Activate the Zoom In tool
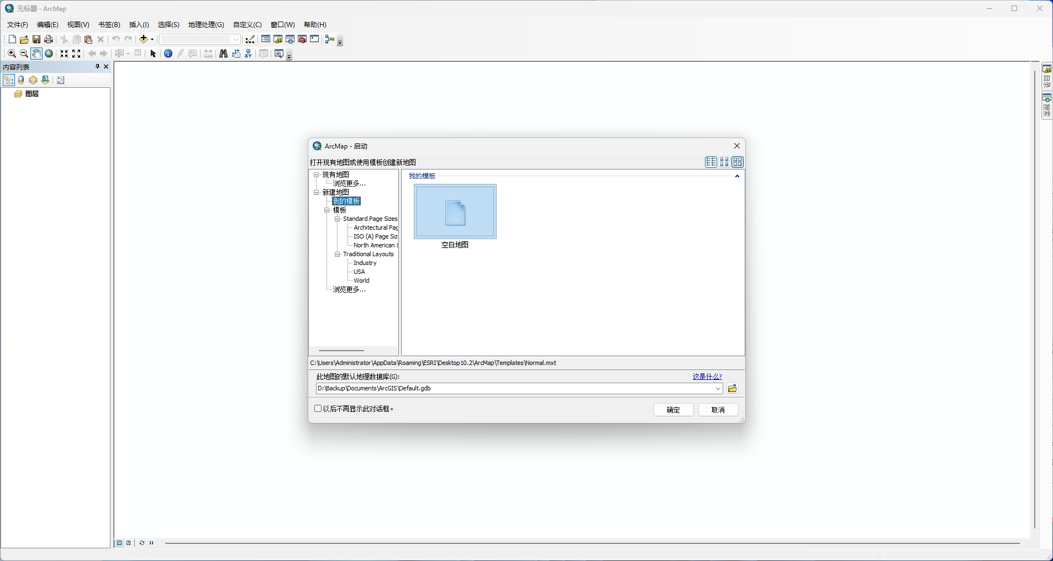The width and height of the screenshot is (1053, 561). point(11,54)
